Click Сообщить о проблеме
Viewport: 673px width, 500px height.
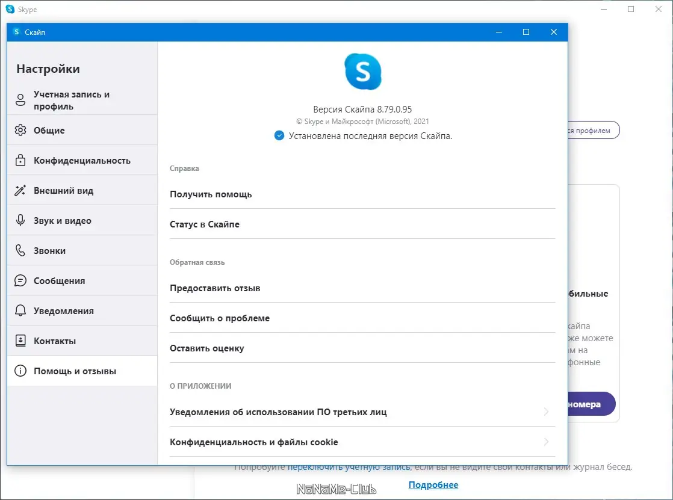click(362, 318)
